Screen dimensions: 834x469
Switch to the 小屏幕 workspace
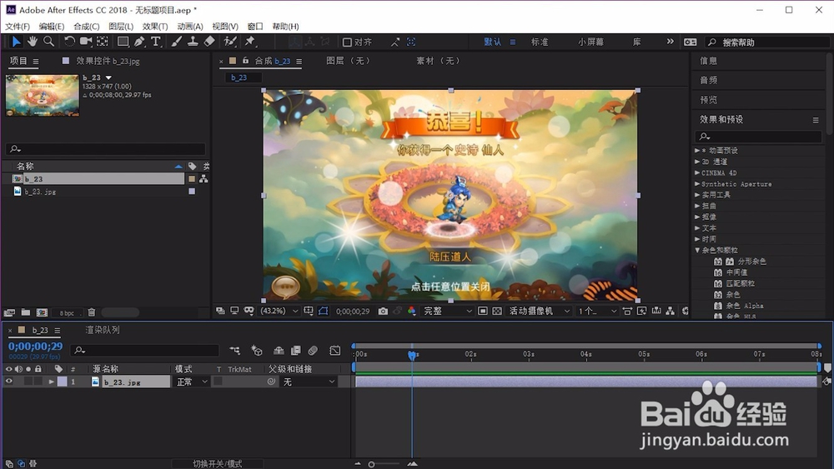591,42
